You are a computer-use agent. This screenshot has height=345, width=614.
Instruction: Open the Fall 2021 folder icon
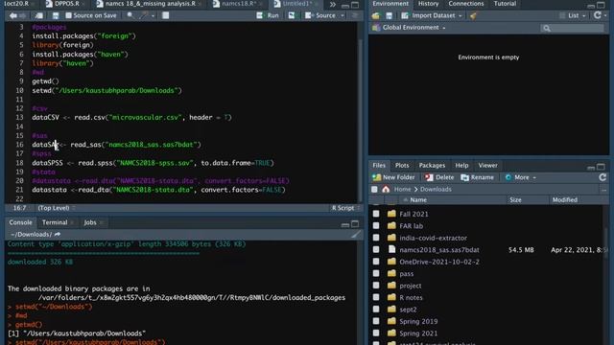(391, 214)
